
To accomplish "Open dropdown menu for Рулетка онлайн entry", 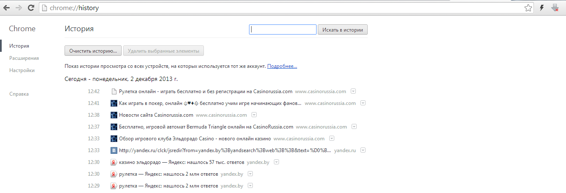I will [x=354, y=91].
